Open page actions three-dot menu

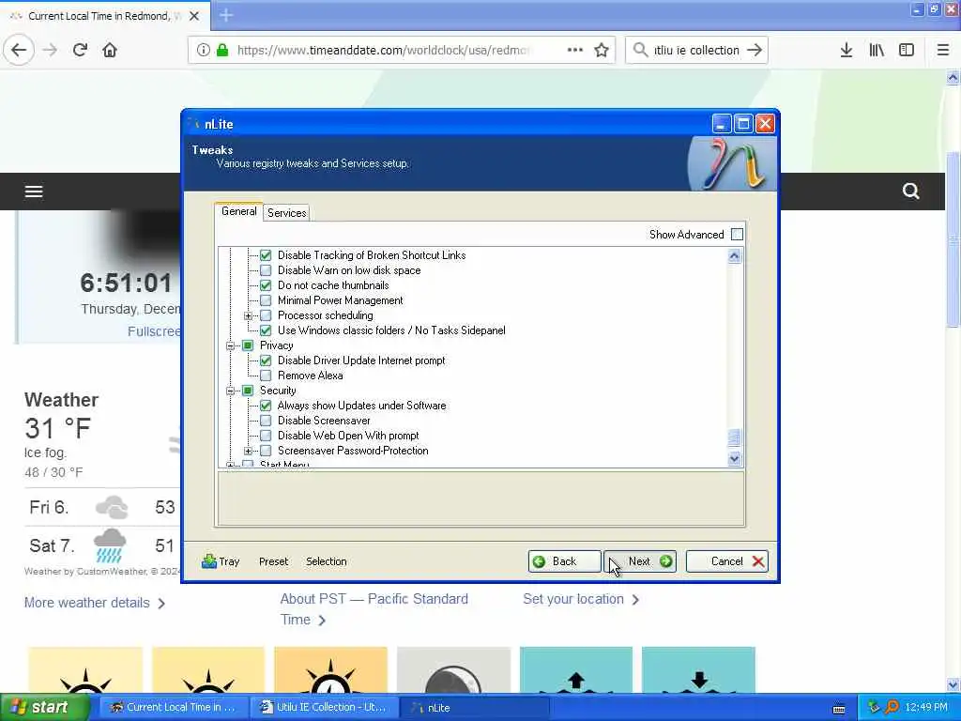[x=575, y=51]
